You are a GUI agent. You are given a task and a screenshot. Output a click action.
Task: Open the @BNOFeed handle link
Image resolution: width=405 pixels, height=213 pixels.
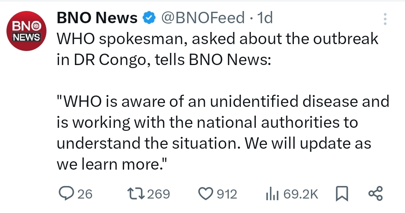coord(203,17)
